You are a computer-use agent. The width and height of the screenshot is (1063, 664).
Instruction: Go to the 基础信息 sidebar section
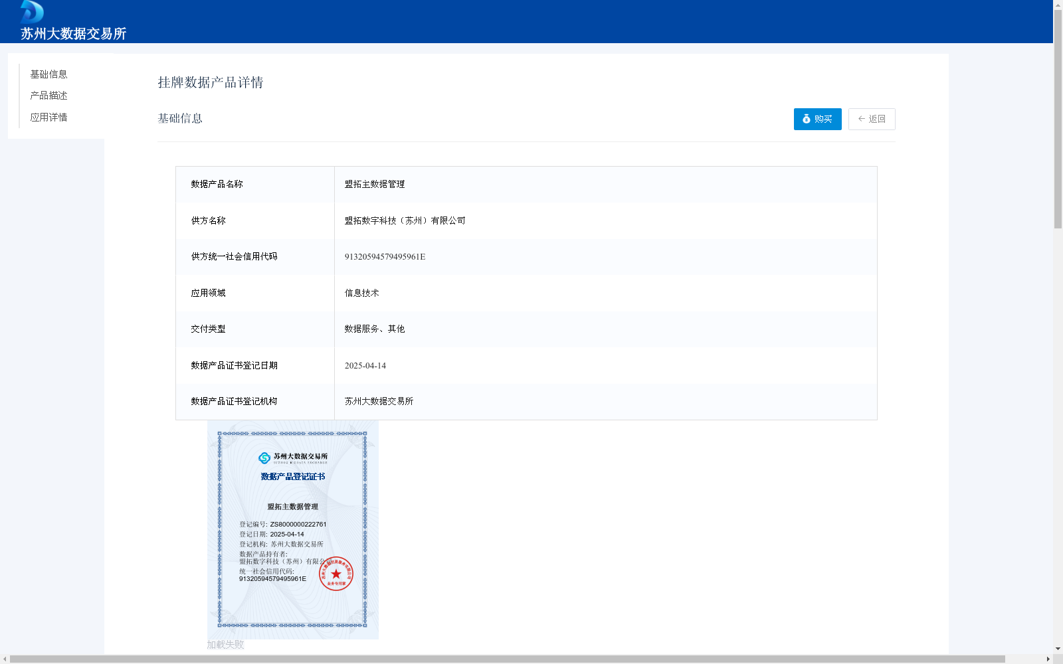tap(48, 74)
